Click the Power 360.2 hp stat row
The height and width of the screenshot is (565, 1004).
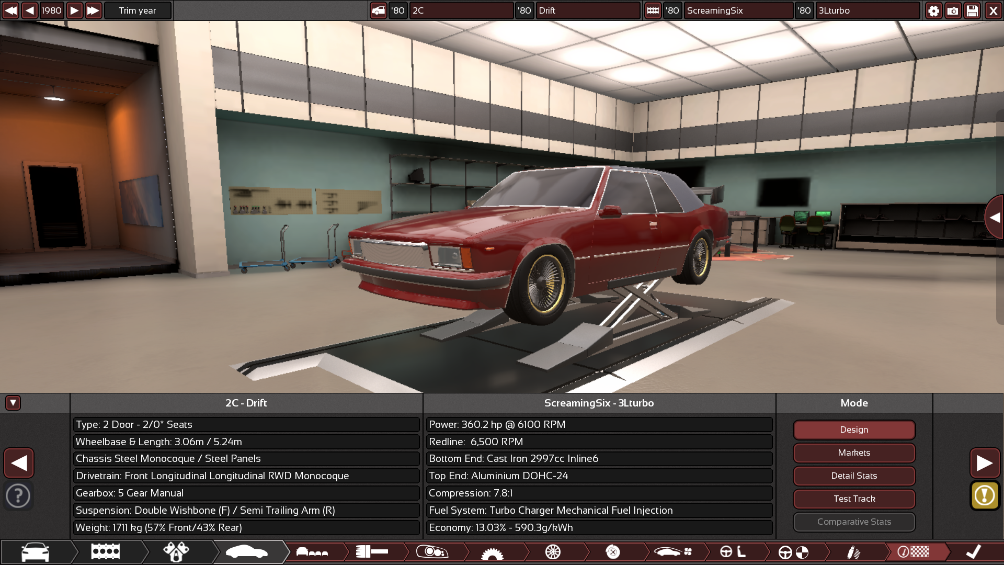point(599,424)
